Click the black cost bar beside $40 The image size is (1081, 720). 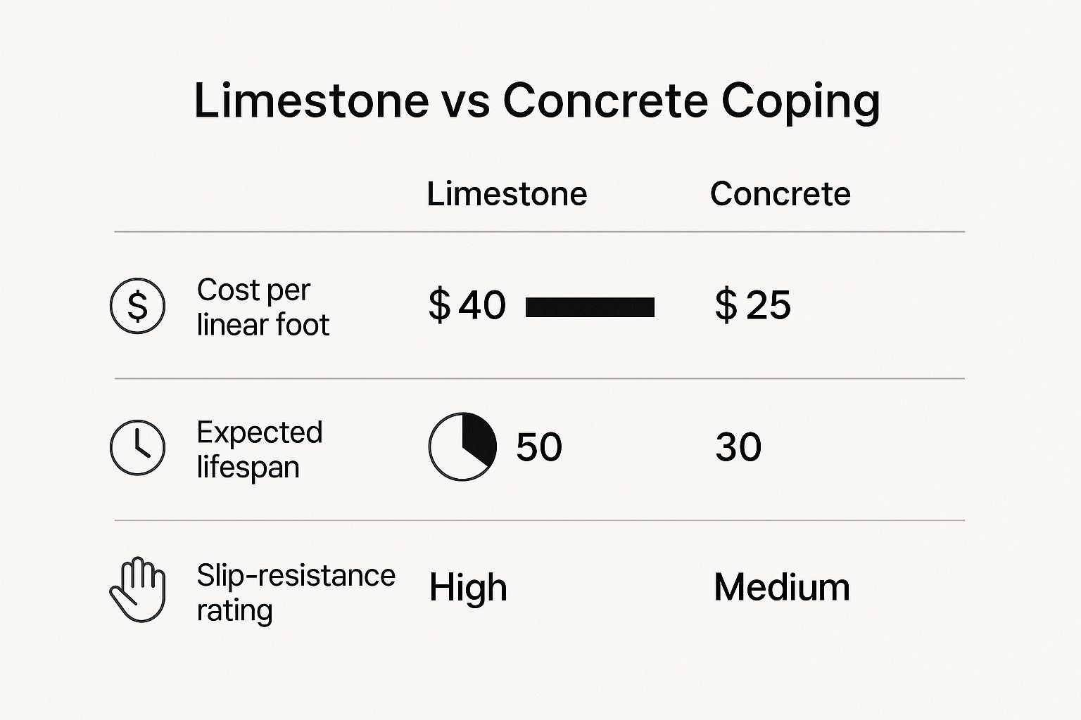(x=590, y=307)
